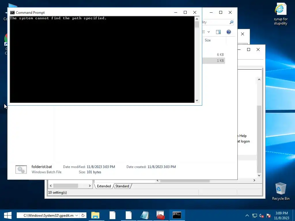Close the Command Prompt window
The height and width of the screenshot is (221, 295).
[x=195, y=12]
